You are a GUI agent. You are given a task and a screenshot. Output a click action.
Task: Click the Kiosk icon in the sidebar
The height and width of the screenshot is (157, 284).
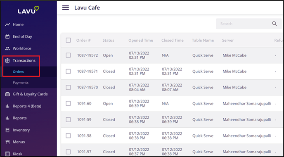click(7, 154)
